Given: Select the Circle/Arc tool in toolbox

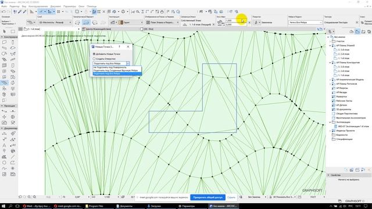Looking at the screenshot, I should pos(4,163).
